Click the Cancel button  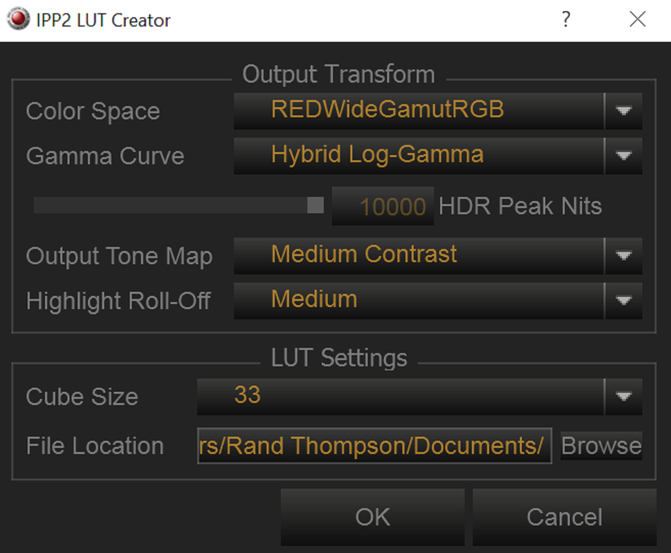click(x=564, y=517)
